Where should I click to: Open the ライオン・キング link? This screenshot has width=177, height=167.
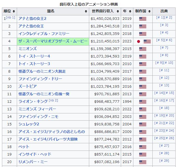(x=33, y=102)
